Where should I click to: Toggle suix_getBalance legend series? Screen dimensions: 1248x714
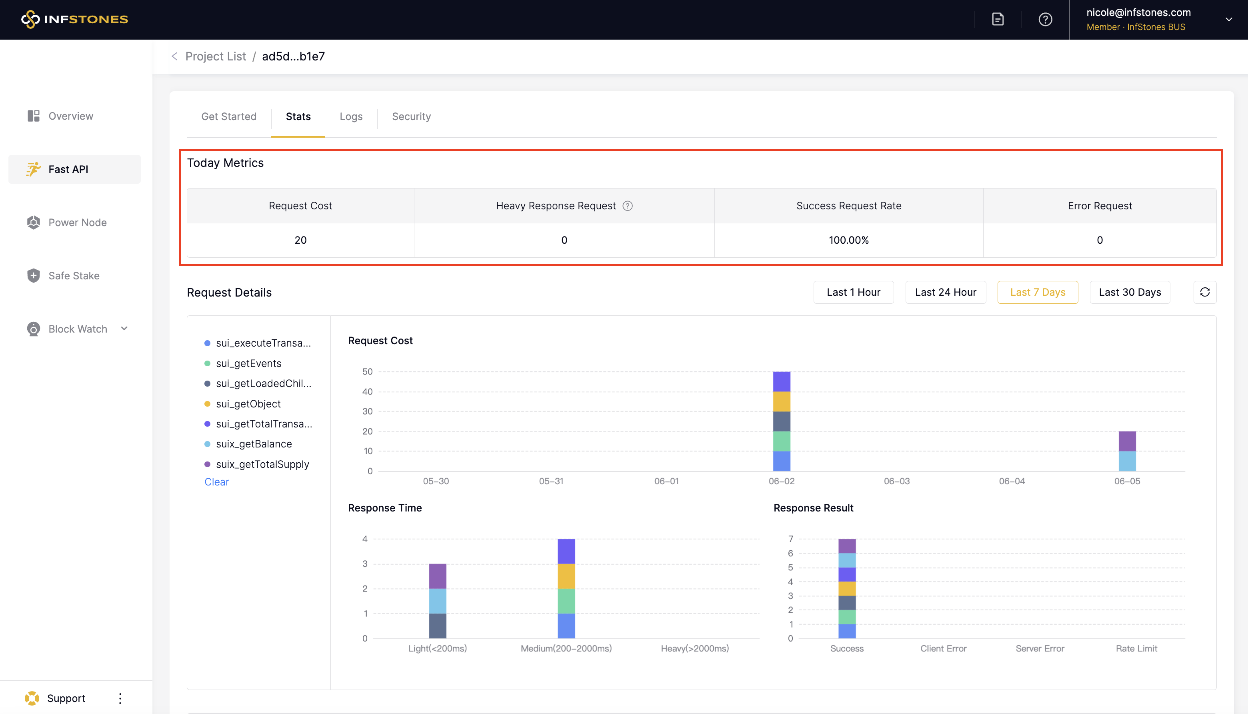click(x=253, y=444)
